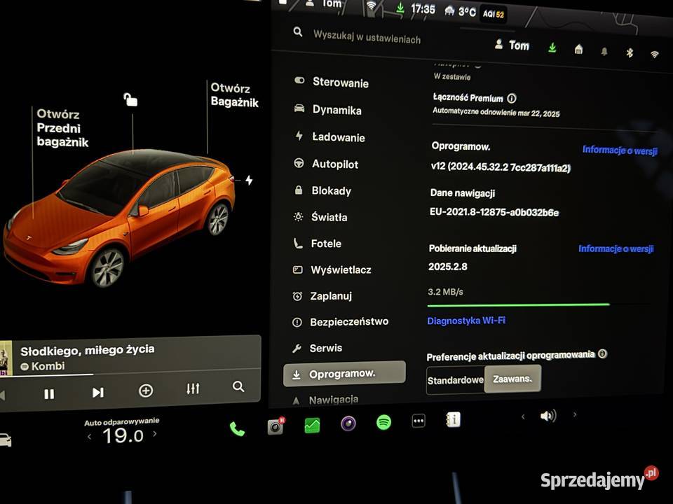Image resolution: width=673 pixels, height=504 pixels.
Task: Open the Dashcam app icon
Action: (276, 426)
